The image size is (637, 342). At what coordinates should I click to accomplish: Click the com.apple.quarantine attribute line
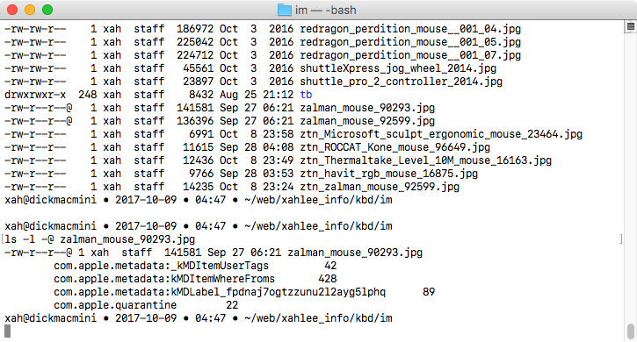pyautogui.click(x=146, y=305)
